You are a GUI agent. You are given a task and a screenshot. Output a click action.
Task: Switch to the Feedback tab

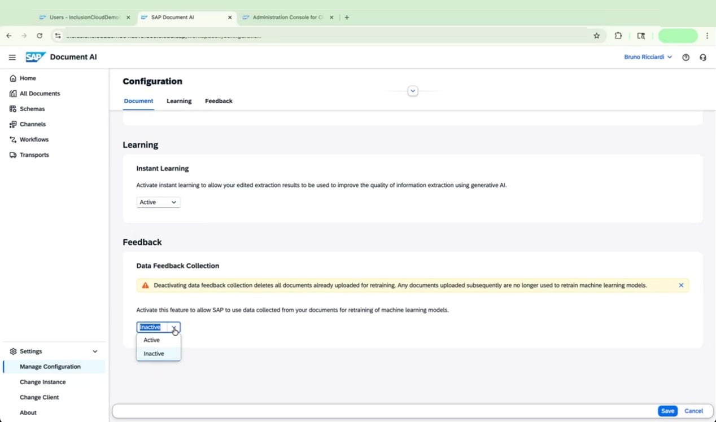(219, 101)
